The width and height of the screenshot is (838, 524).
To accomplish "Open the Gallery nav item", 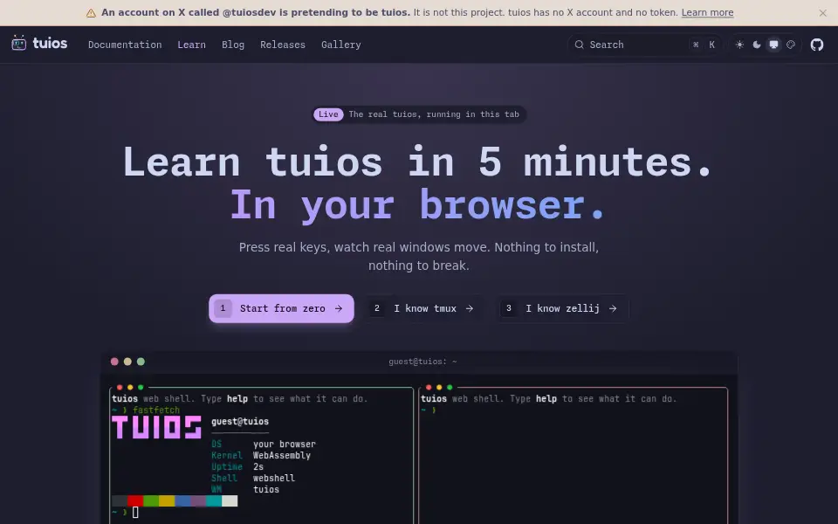I will pos(341,45).
